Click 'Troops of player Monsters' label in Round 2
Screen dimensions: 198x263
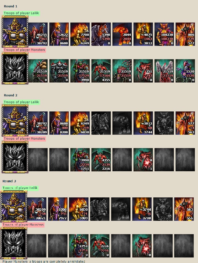[25, 138]
